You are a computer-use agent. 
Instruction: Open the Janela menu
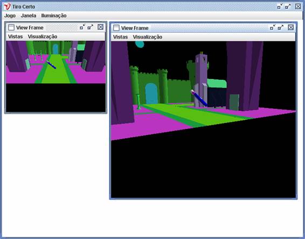(x=29, y=16)
